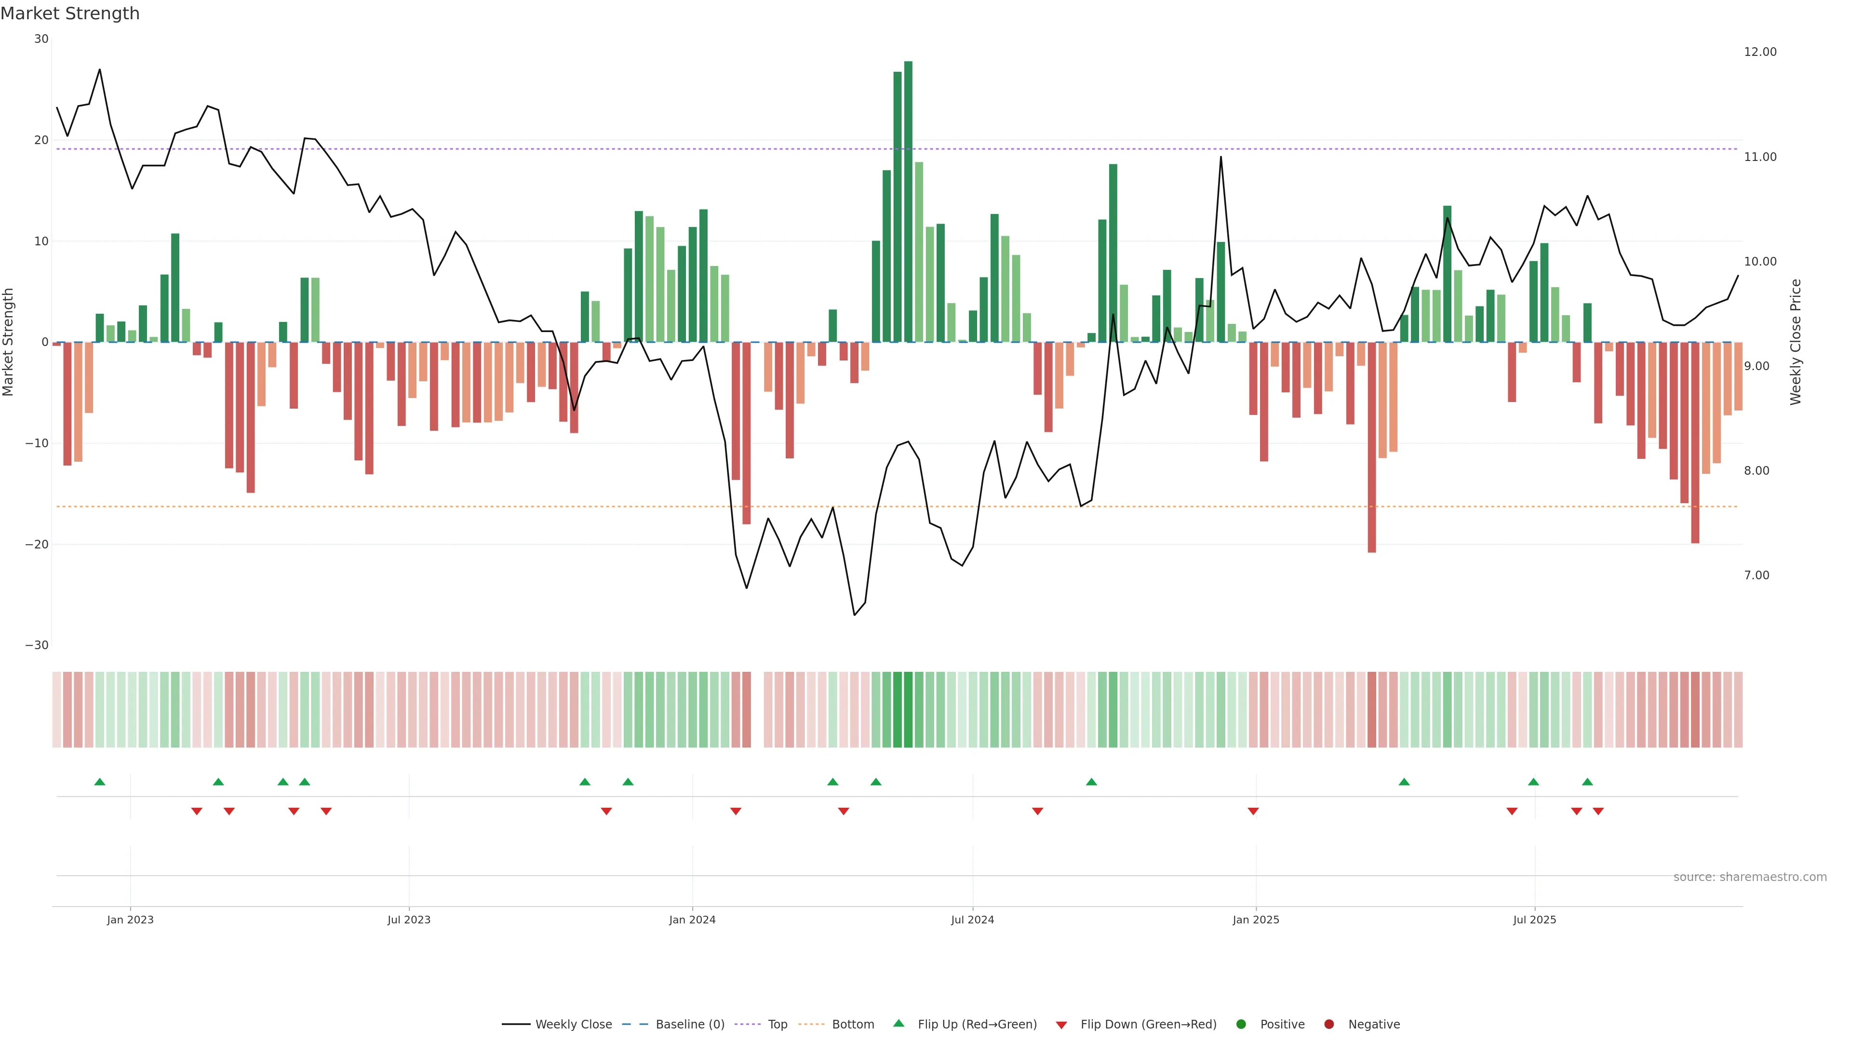Click the Flip Up green triangle legend icon
The height and width of the screenshot is (1041, 1851).
point(898,1023)
